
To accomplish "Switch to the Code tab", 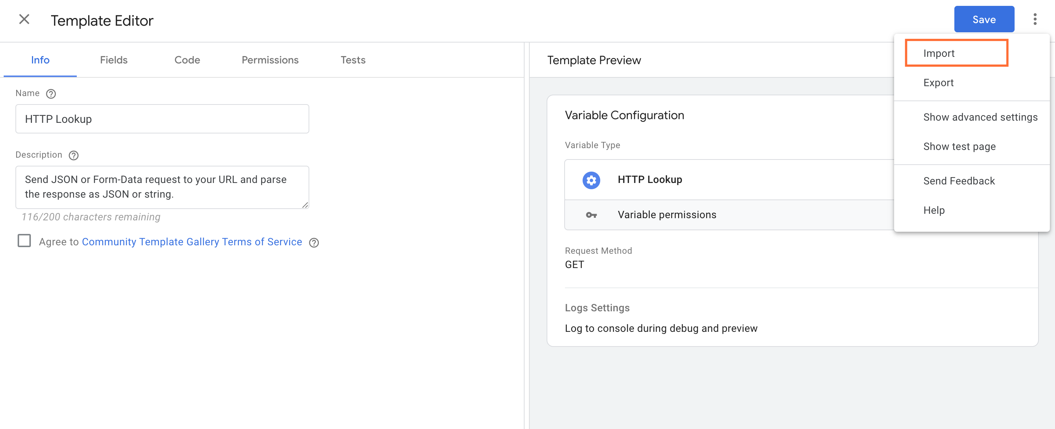I will coord(186,60).
